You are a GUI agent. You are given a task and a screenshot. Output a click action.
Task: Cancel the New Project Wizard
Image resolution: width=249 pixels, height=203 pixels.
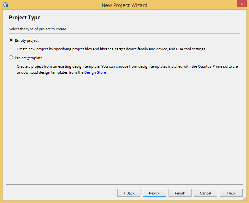tap(205, 193)
